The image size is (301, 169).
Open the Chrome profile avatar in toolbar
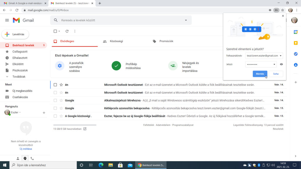tap(290, 10)
